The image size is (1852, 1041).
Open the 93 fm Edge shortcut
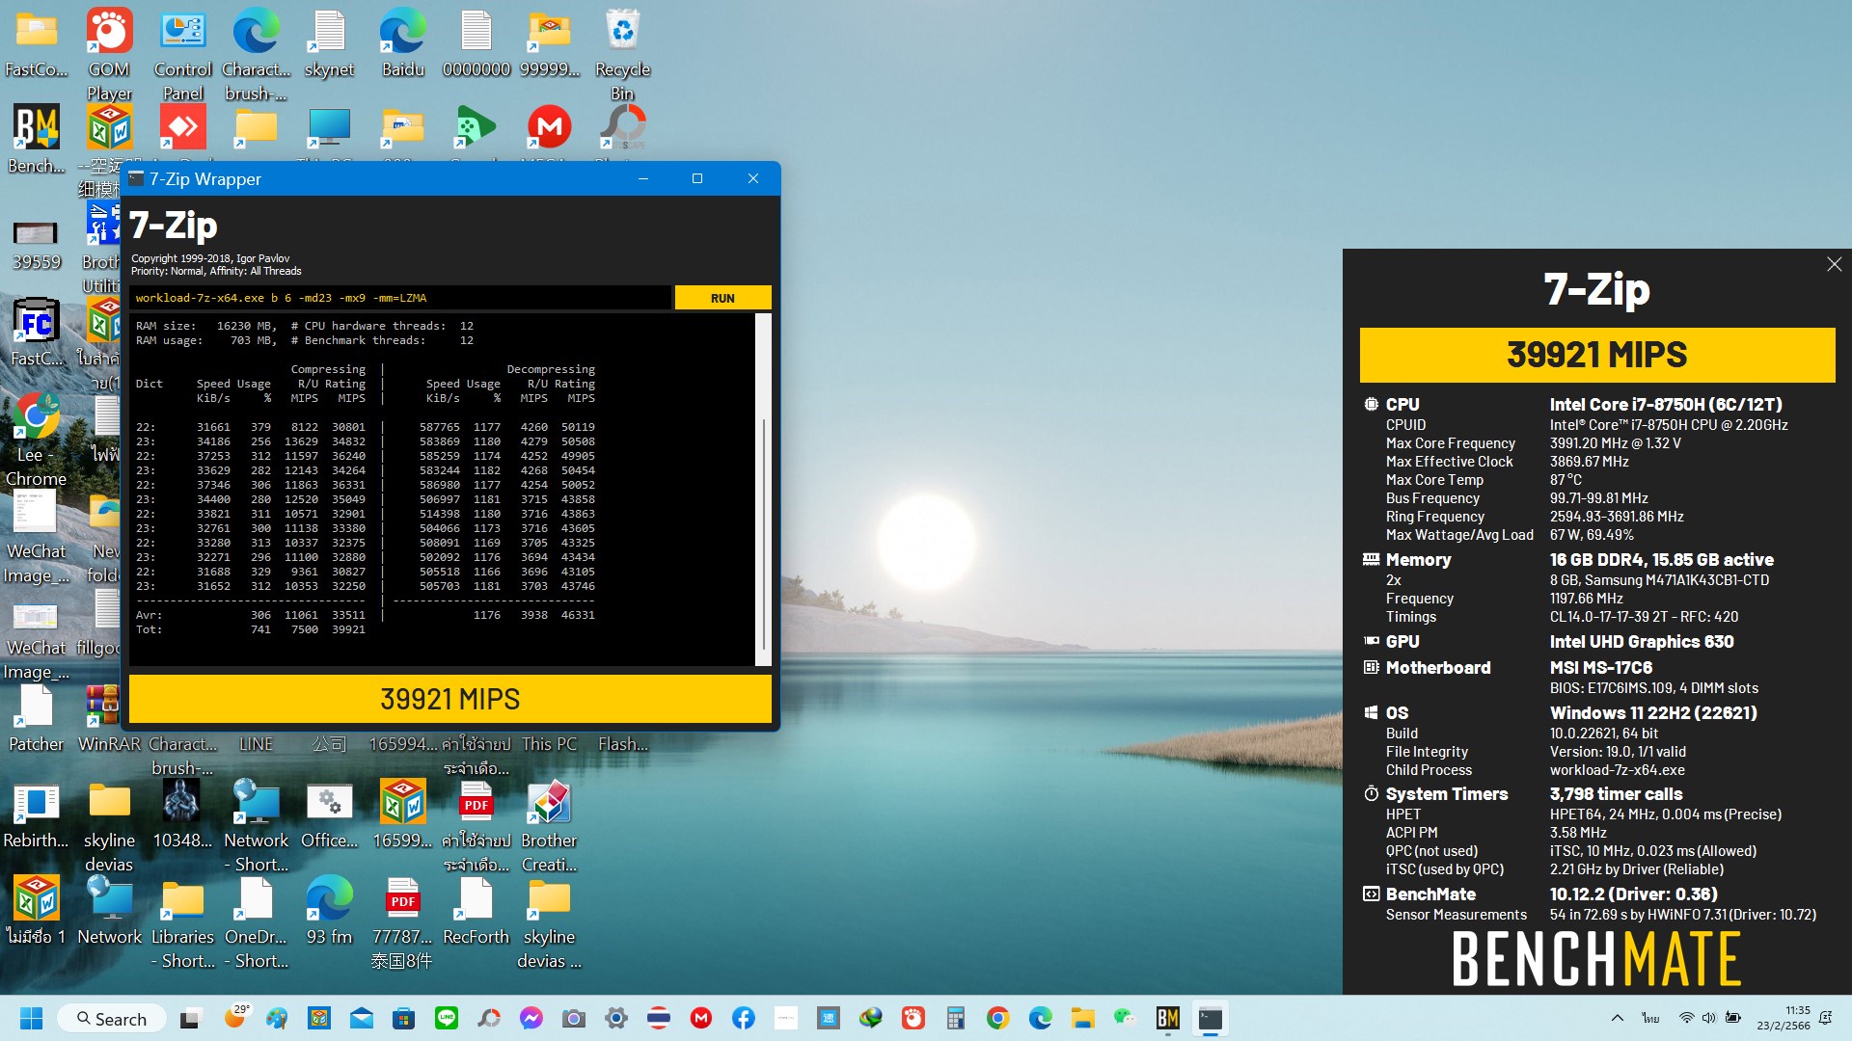click(x=329, y=910)
